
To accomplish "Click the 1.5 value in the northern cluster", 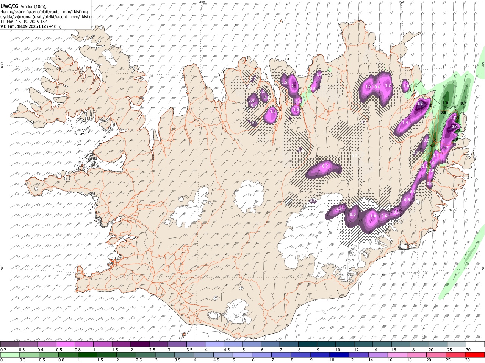I will tap(296, 109).
